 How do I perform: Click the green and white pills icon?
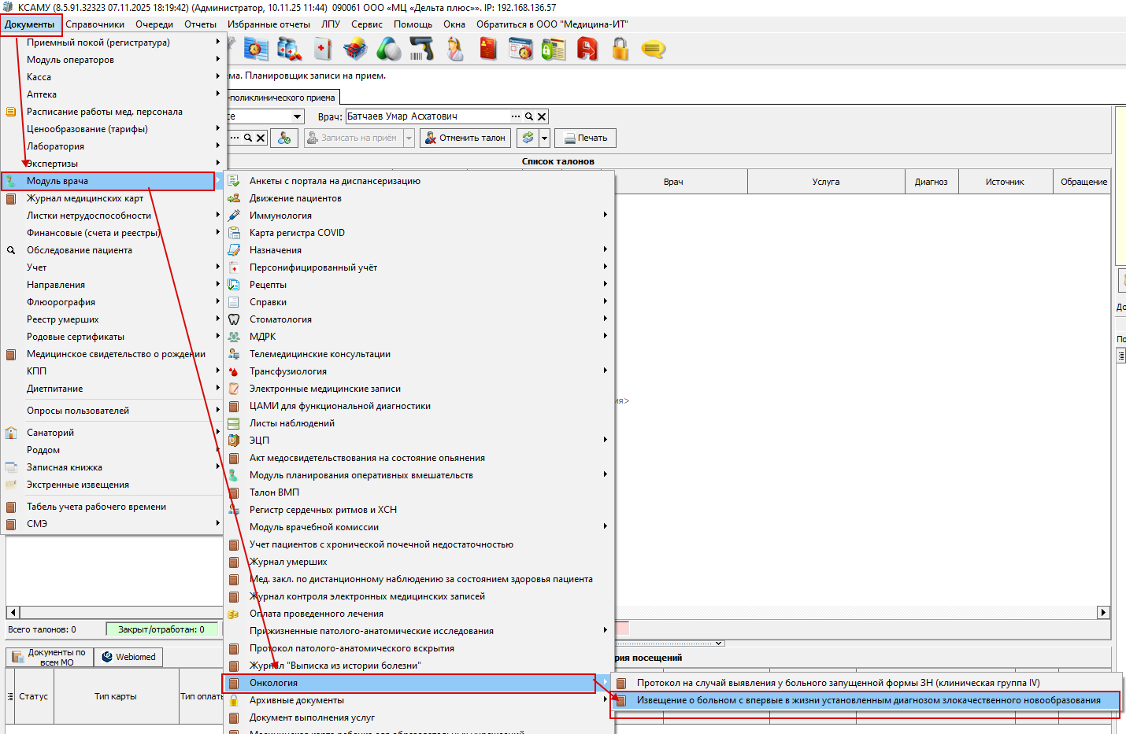[x=388, y=50]
